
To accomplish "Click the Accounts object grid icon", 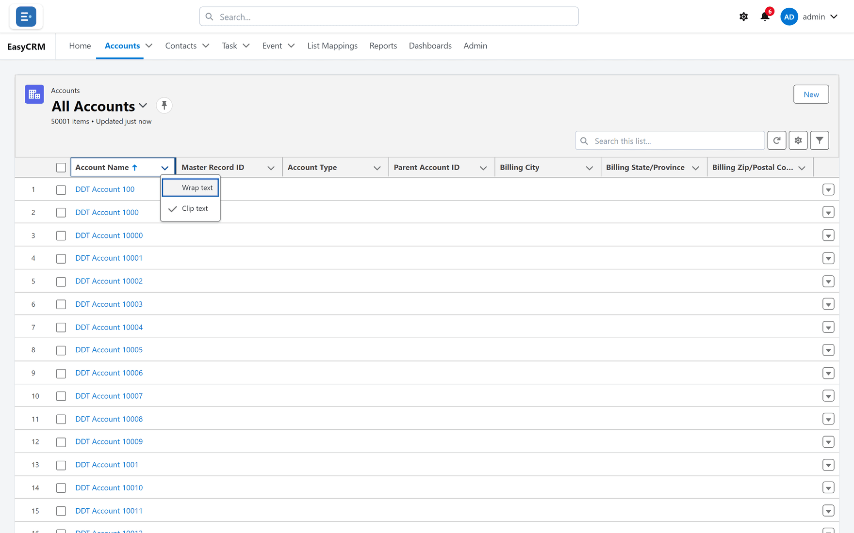I will [34, 94].
